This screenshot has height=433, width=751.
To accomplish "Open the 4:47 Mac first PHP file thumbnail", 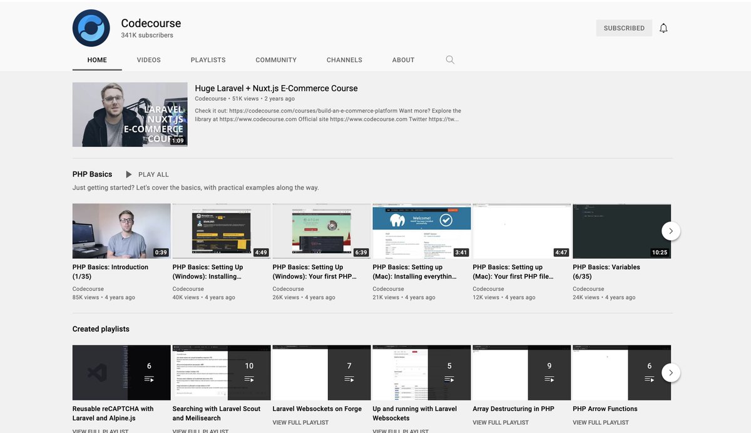I will (522, 231).
